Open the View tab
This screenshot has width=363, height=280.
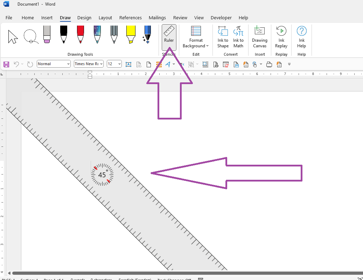[199, 18]
